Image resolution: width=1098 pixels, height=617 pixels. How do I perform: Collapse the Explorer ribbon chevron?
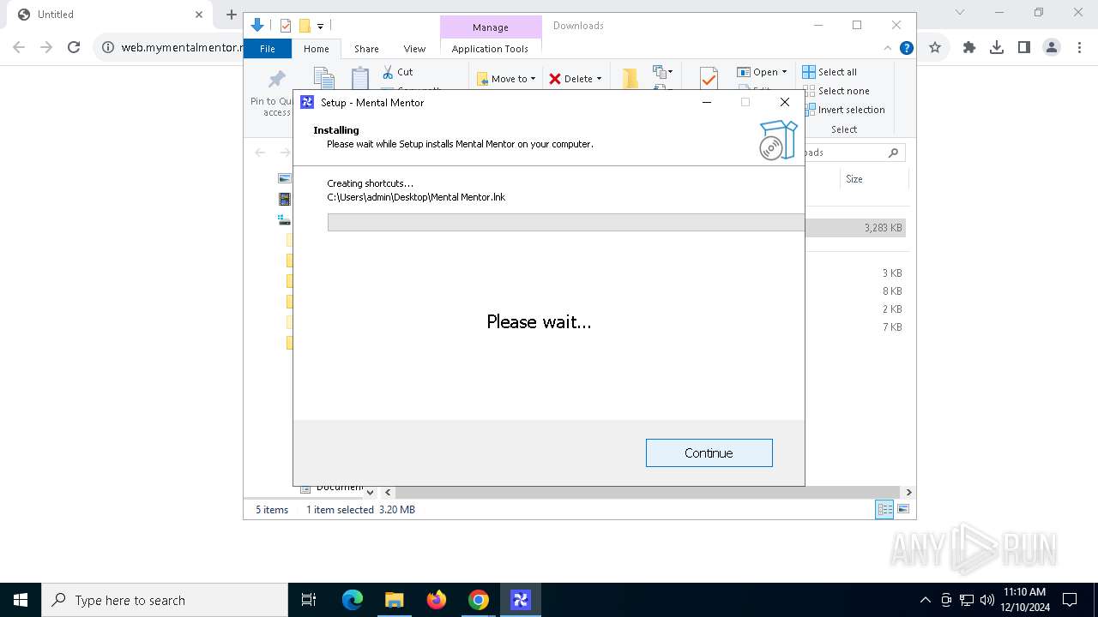pos(888,48)
